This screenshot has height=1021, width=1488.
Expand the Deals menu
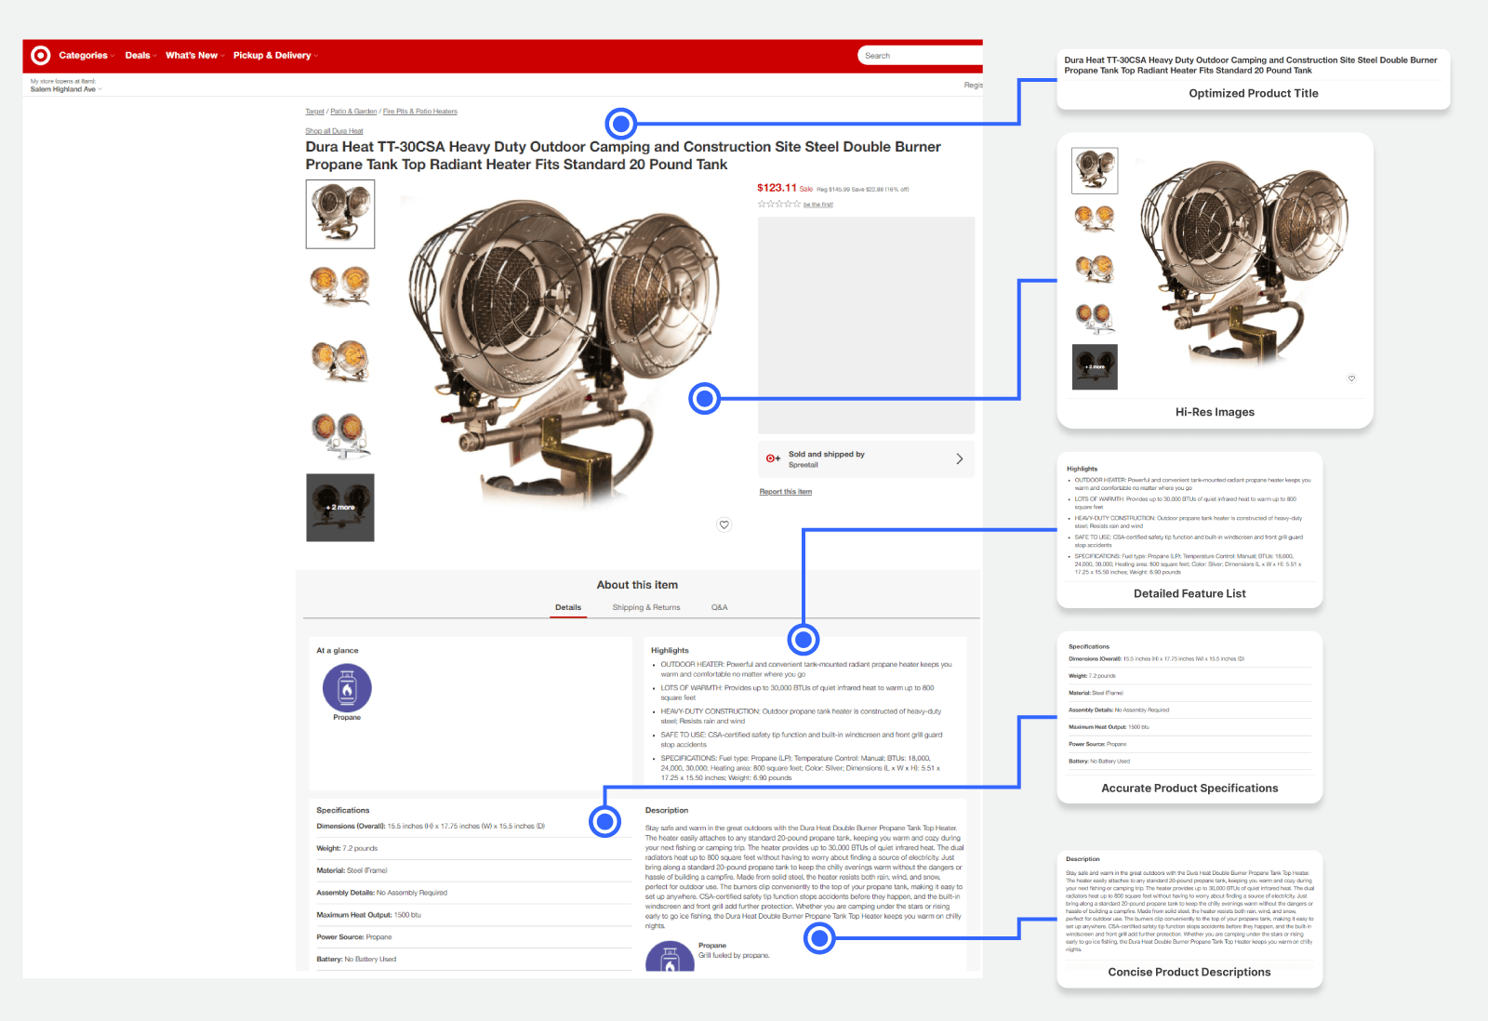click(x=140, y=56)
